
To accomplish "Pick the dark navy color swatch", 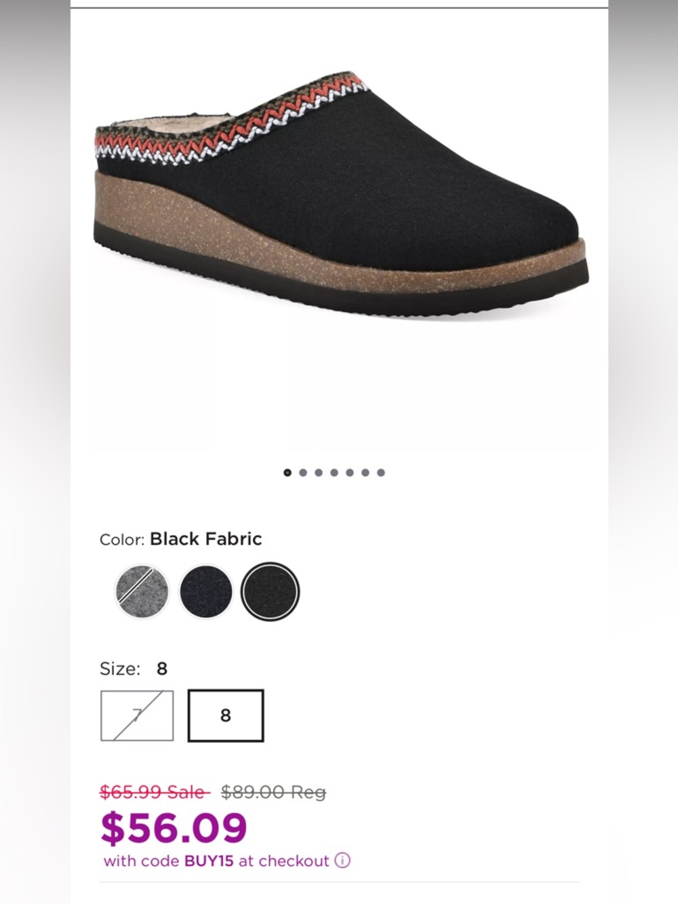I will (x=206, y=592).
